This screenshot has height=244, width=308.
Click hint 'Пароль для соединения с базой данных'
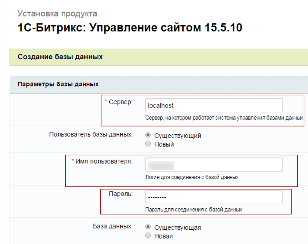[x=194, y=210]
